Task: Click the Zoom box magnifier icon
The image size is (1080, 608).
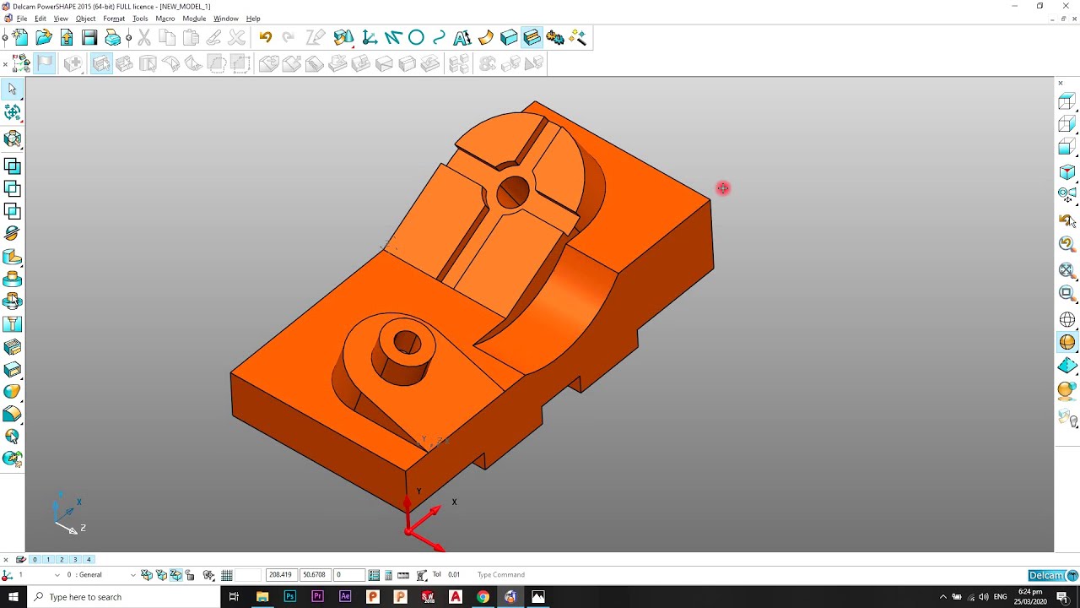Action: pyautogui.click(x=1067, y=293)
